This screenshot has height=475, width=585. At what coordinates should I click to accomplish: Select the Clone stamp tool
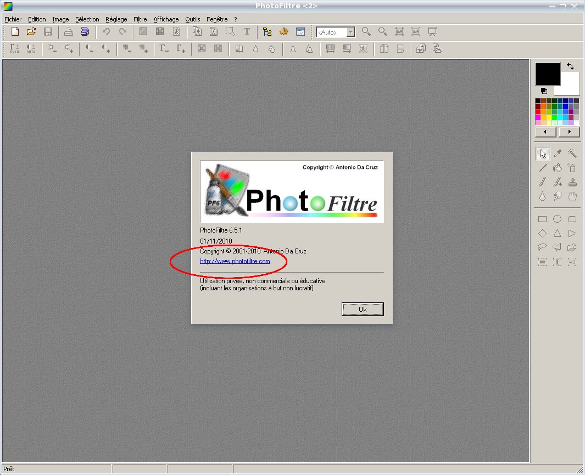(x=572, y=182)
